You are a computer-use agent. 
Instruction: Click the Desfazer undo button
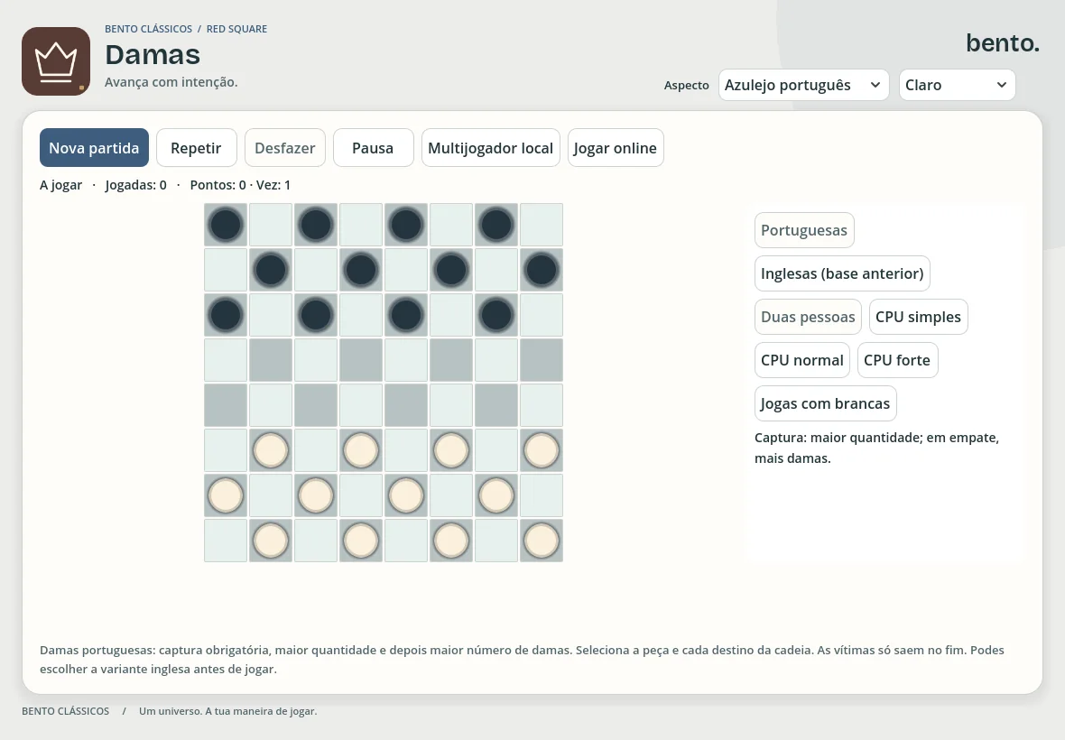tap(284, 148)
